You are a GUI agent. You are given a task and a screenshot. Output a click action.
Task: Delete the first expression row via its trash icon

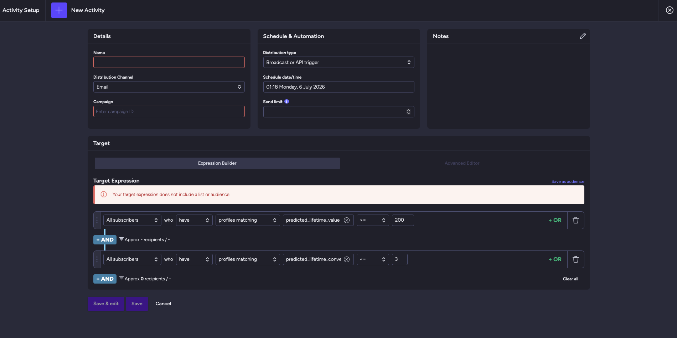pyautogui.click(x=575, y=220)
